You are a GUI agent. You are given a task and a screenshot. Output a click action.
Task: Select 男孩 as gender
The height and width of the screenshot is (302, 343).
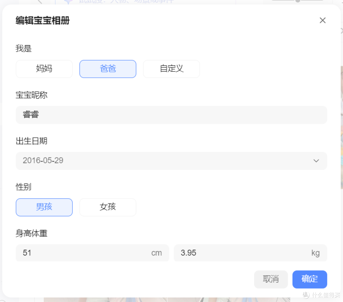coord(44,207)
